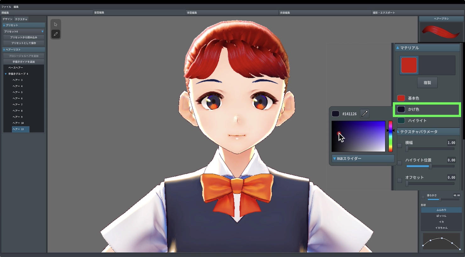Viewport: 465px width, 257px height.
Task: Collapse the 手描きグループ 4 tree node
Action: pos(6,74)
